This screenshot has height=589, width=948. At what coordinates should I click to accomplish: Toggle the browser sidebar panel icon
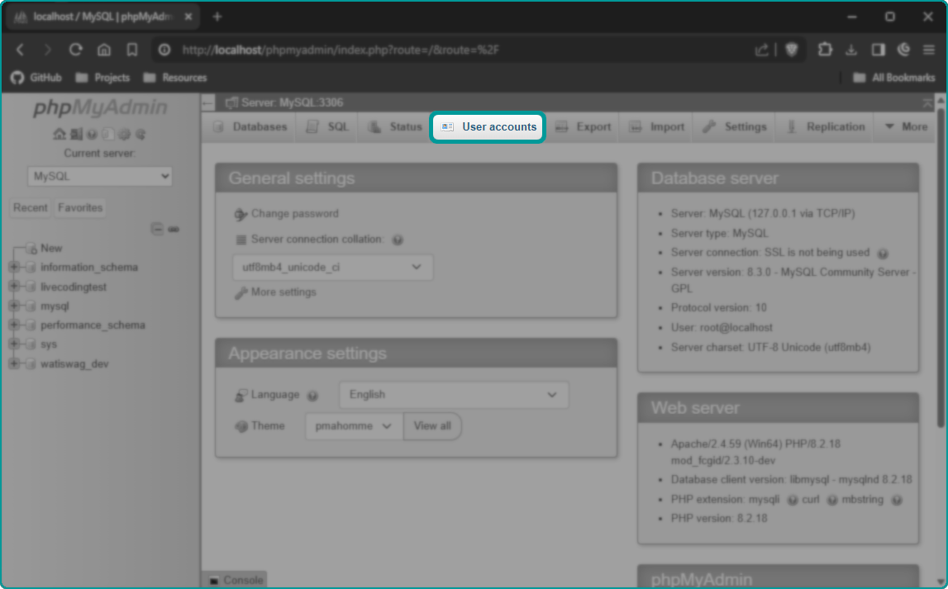coord(878,50)
